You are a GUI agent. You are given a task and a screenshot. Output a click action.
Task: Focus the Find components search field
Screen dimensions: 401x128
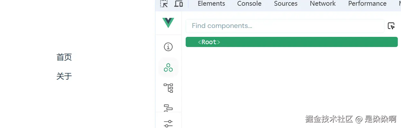pos(285,26)
